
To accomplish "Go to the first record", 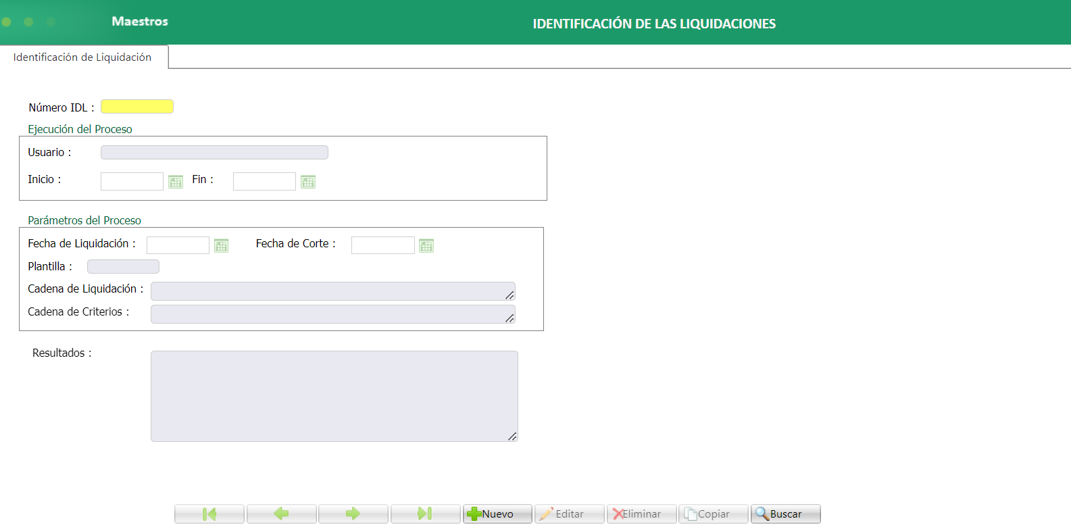I will [209, 514].
